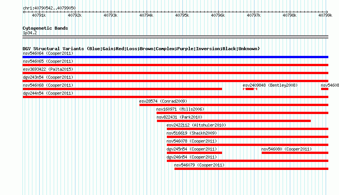
Task: Click the red bar under nsv546079
Action: coord(251,169)
